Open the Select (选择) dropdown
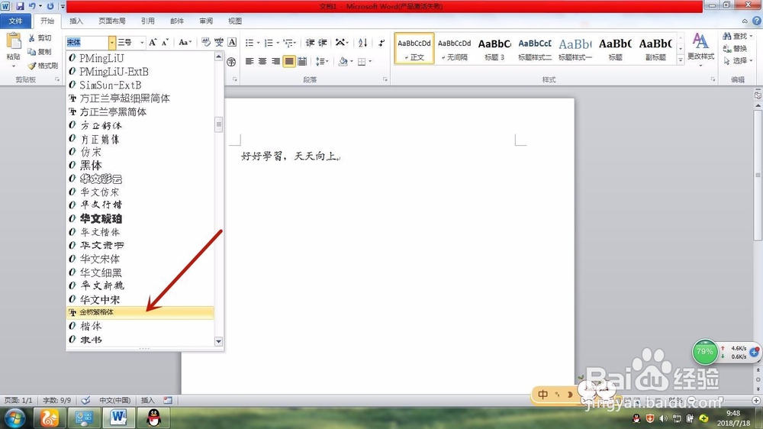 pos(752,60)
